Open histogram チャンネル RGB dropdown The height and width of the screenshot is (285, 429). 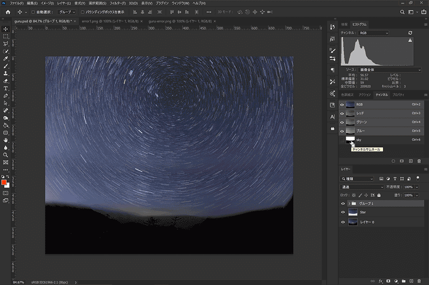(x=374, y=33)
